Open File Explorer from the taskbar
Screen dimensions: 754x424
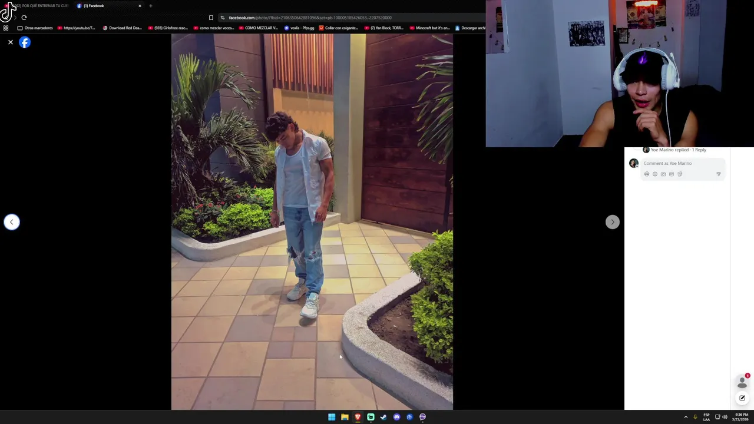pos(345,417)
